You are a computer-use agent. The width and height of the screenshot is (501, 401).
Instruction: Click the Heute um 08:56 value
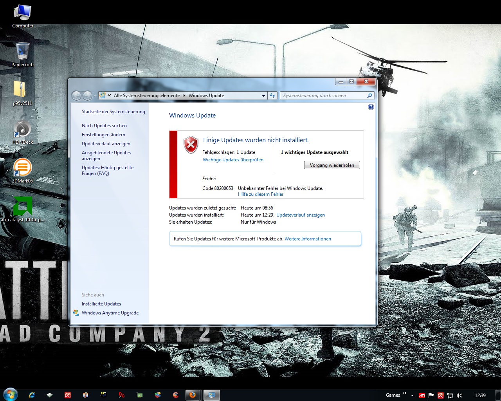pyautogui.click(x=257, y=208)
